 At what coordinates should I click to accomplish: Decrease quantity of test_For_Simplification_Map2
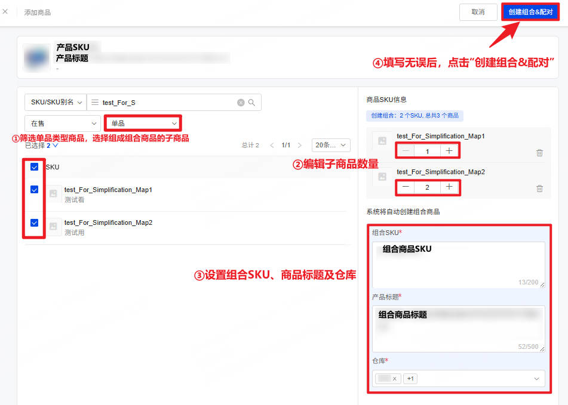[x=406, y=187]
